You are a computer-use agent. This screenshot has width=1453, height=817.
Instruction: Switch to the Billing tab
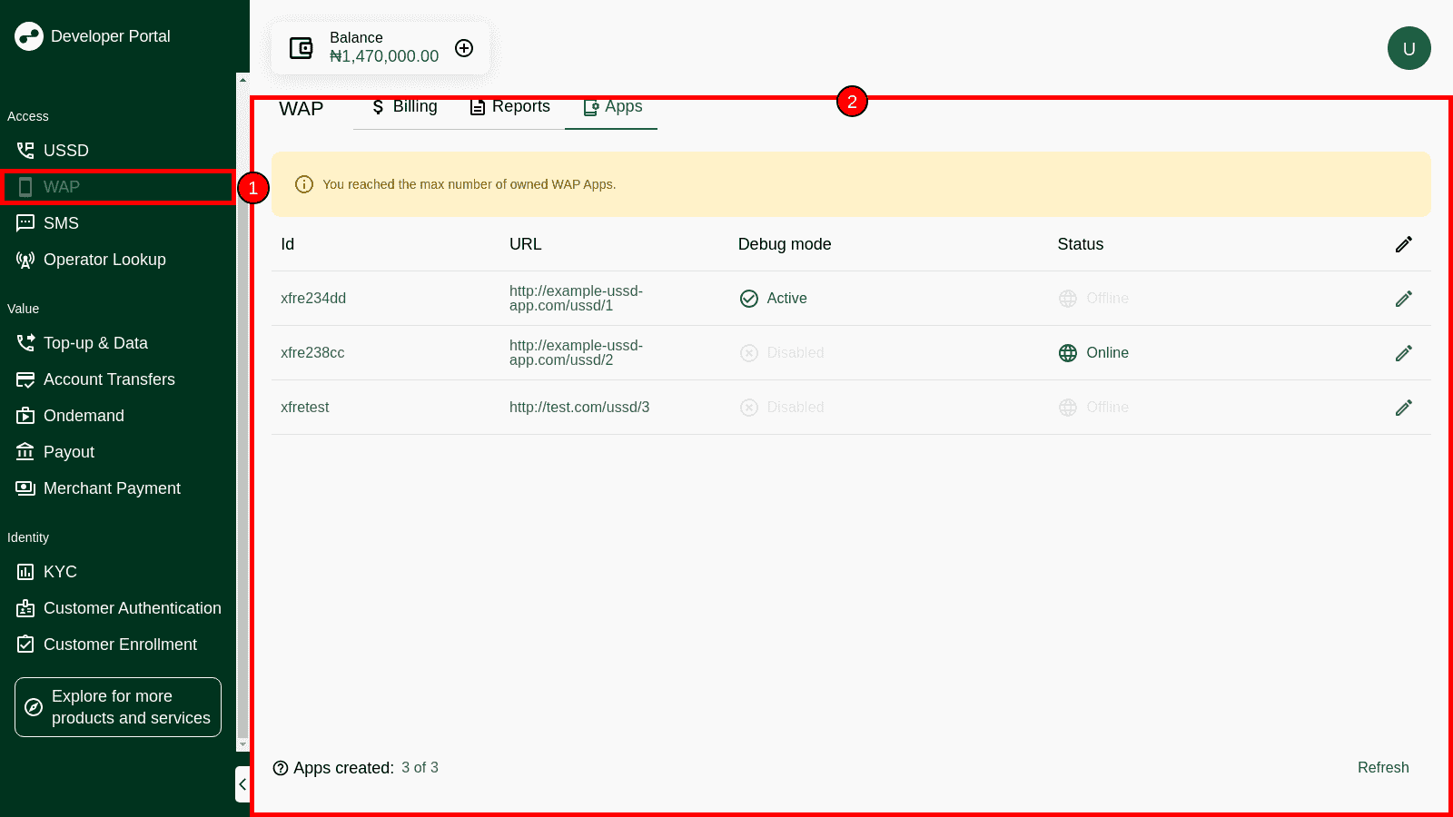pos(405,107)
